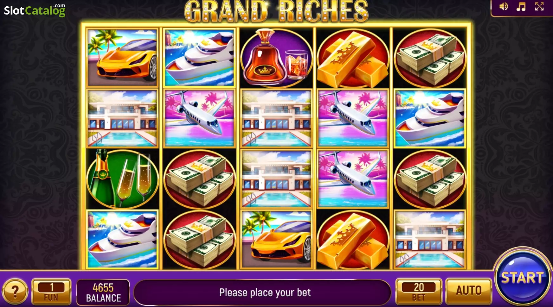Viewport: 553px width, 307px height.
Task: Click the cognac bottle and glass symbol
Action: tap(276, 58)
